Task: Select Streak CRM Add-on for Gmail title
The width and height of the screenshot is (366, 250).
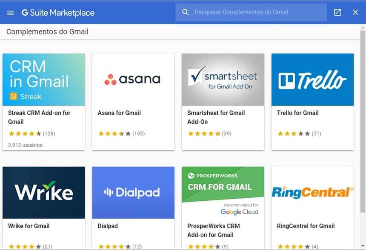Action: click(39, 117)
